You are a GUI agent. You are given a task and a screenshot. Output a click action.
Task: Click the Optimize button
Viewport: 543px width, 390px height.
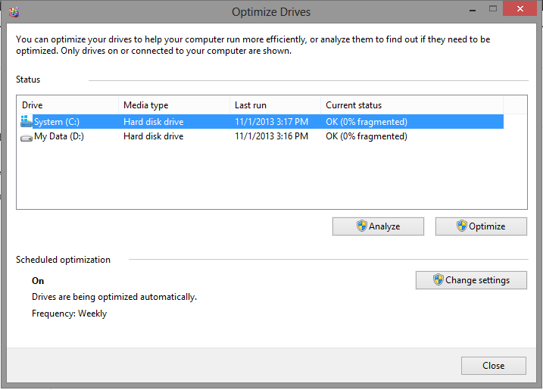pyautogui.click(x=481, y=226)
